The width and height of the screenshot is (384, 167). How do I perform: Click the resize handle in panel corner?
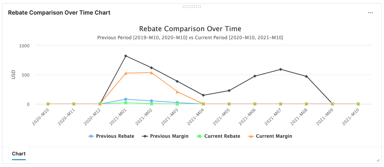click(x=378, y=160)
